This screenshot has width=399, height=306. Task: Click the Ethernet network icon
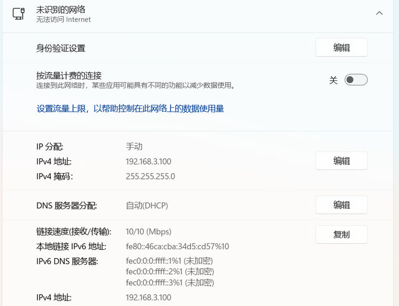pyautogui.click(x=19, y=14)
